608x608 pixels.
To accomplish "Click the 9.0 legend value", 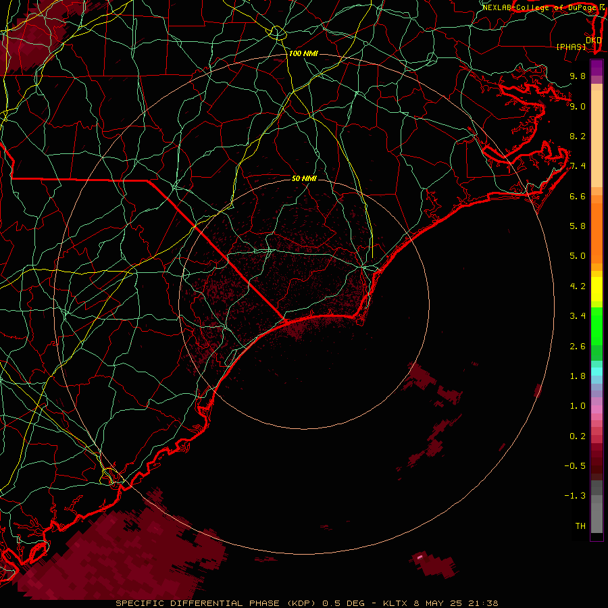I will (x=578, y=106).
